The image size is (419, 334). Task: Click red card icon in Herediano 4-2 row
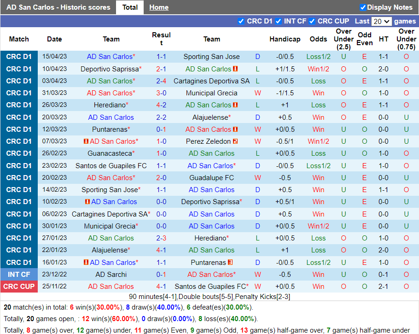pyautogui.click(x=235, y=105)
